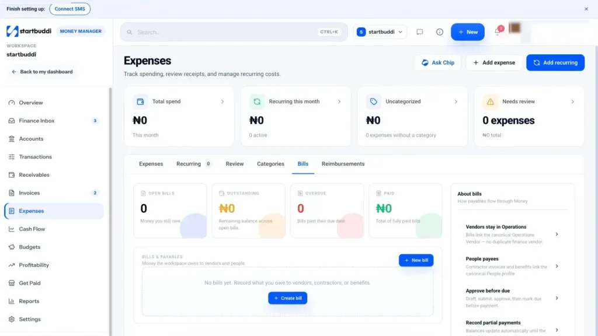Click the Expenses receipt icon in sidebar

click(12, 211)
